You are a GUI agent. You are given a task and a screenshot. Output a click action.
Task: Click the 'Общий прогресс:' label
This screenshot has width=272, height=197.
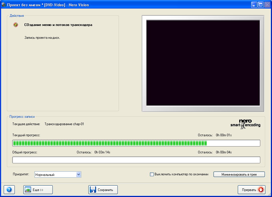[x=25, y=152]
